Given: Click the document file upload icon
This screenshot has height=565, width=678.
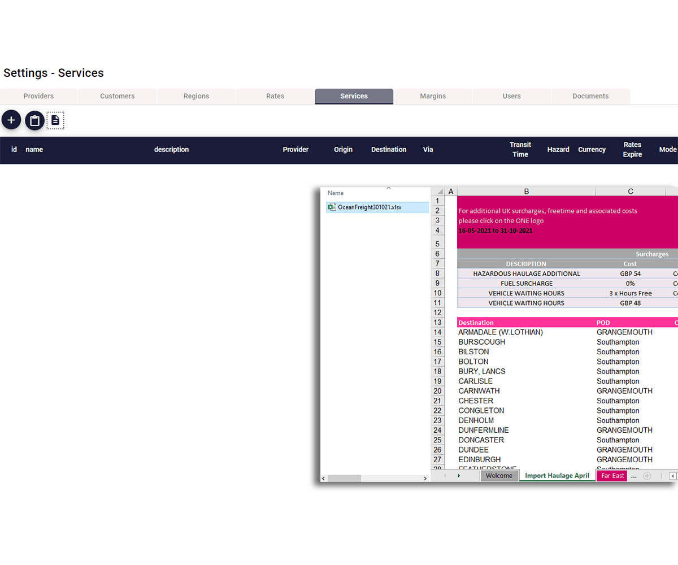Looking at the screenshot, I should (x=55, y=120).
